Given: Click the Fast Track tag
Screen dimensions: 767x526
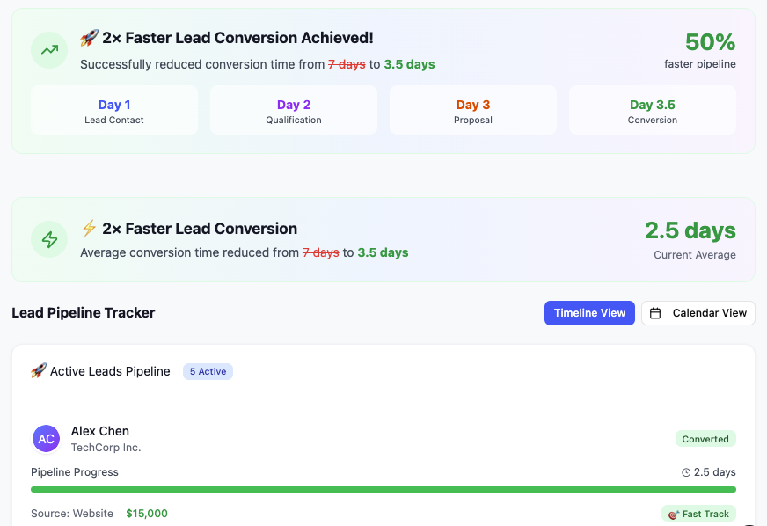Looking at the screenshot, I should pos(698,514).
